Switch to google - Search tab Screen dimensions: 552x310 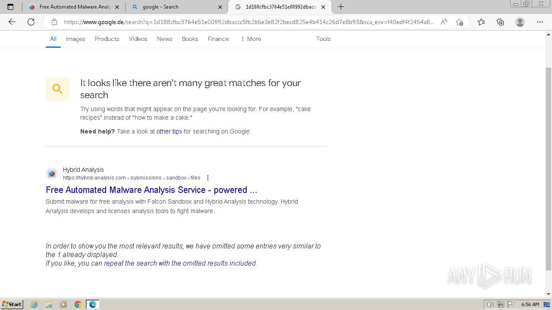coord(177,7)
